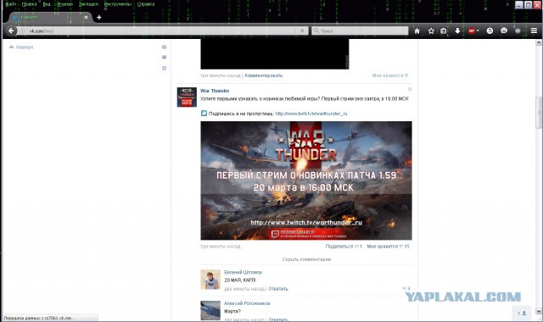Click Комментировать under the black post

point(264,75)
